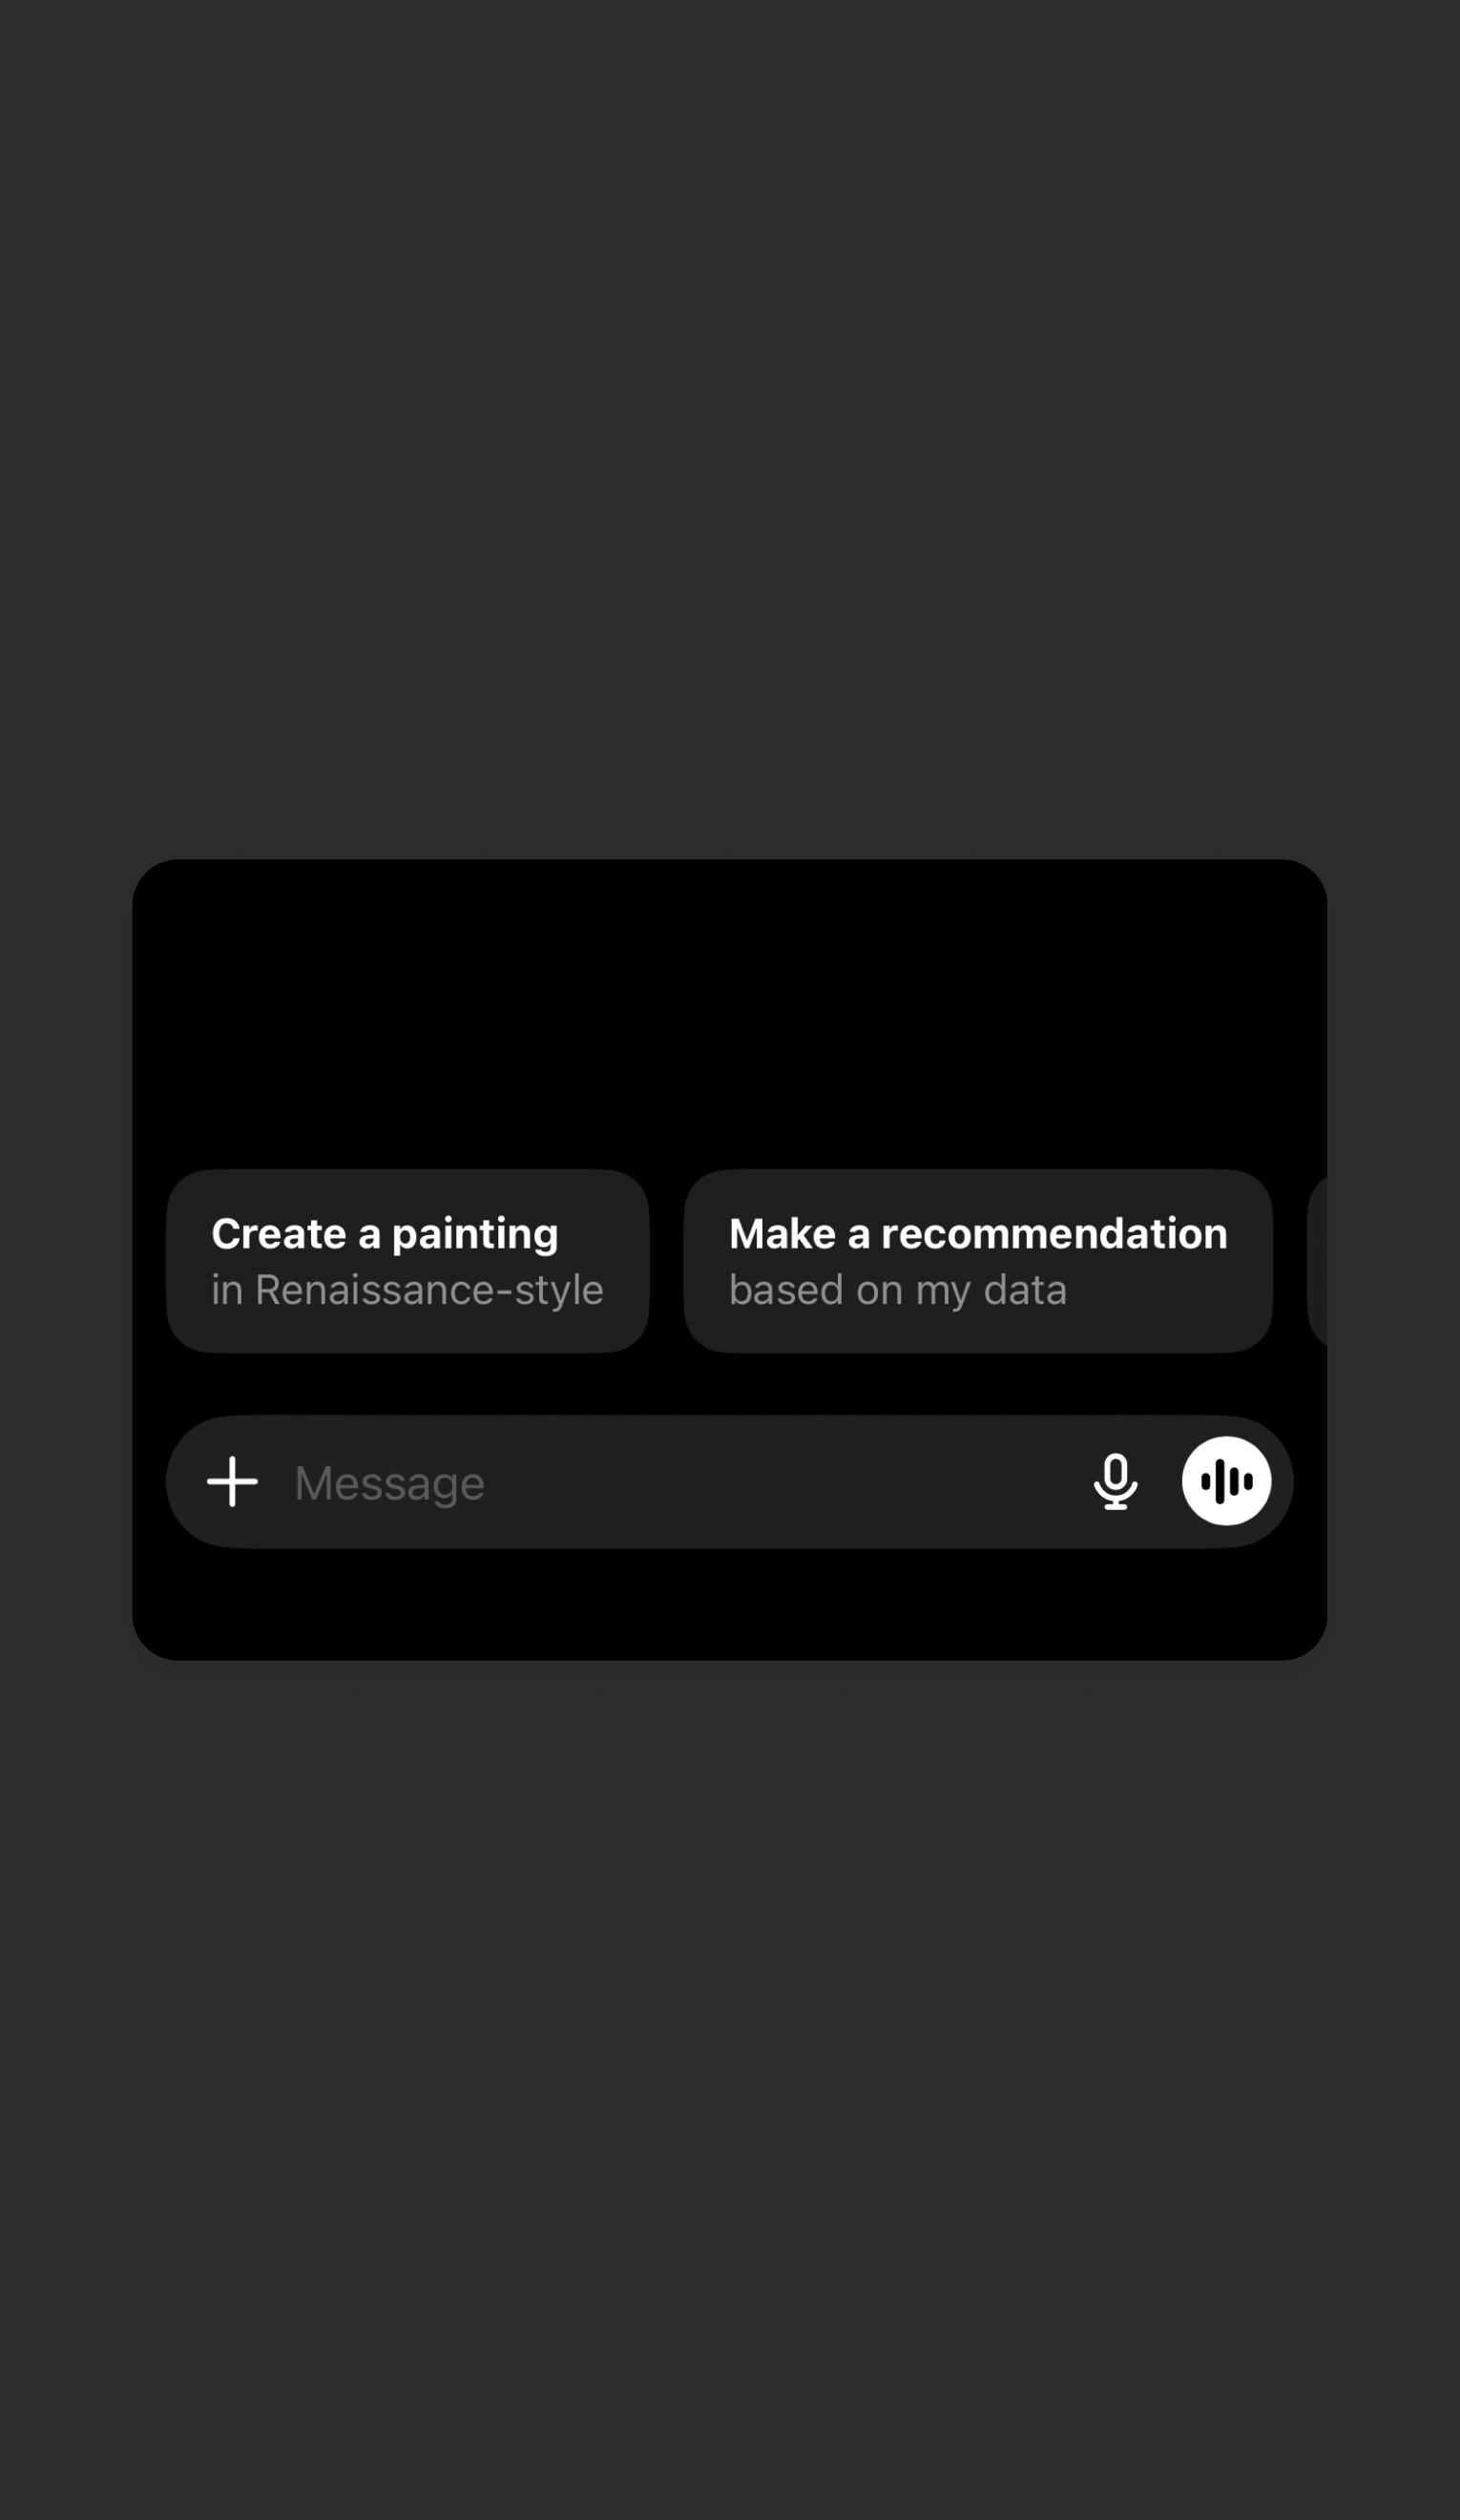Dismiss by clicking gray backdrop above the panel

coord(729,420)
